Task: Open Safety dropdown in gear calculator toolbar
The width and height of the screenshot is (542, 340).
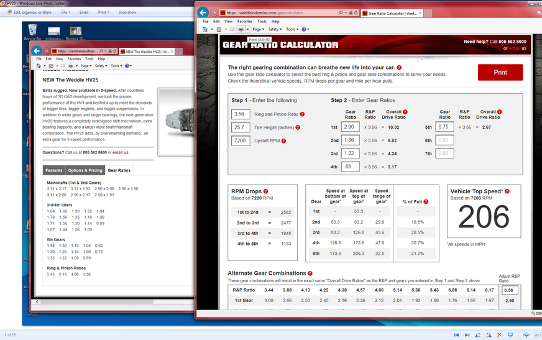Action: (275, 29)
